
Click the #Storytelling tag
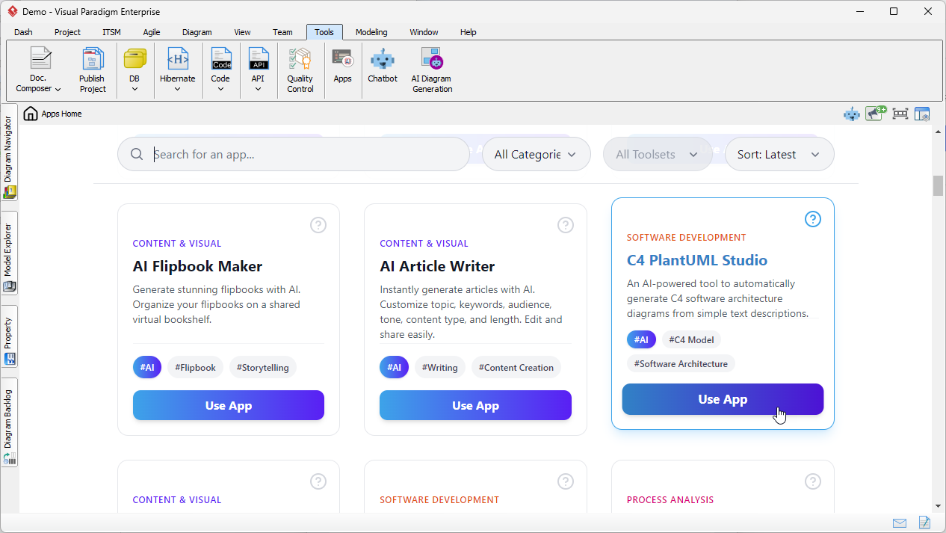pos(262,367)
